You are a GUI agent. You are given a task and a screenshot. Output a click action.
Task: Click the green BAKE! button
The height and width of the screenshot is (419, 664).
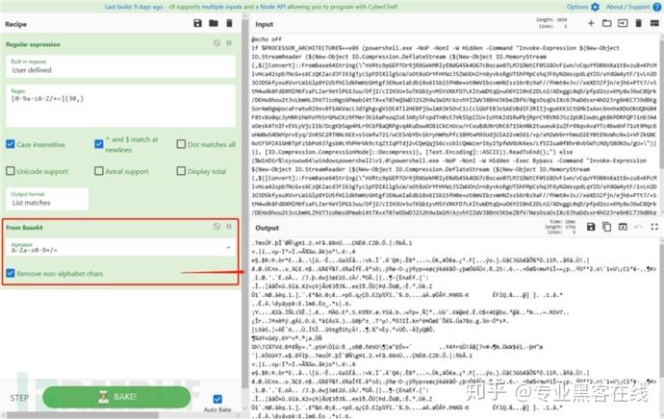pyautogui.click(x=116, y=397)
